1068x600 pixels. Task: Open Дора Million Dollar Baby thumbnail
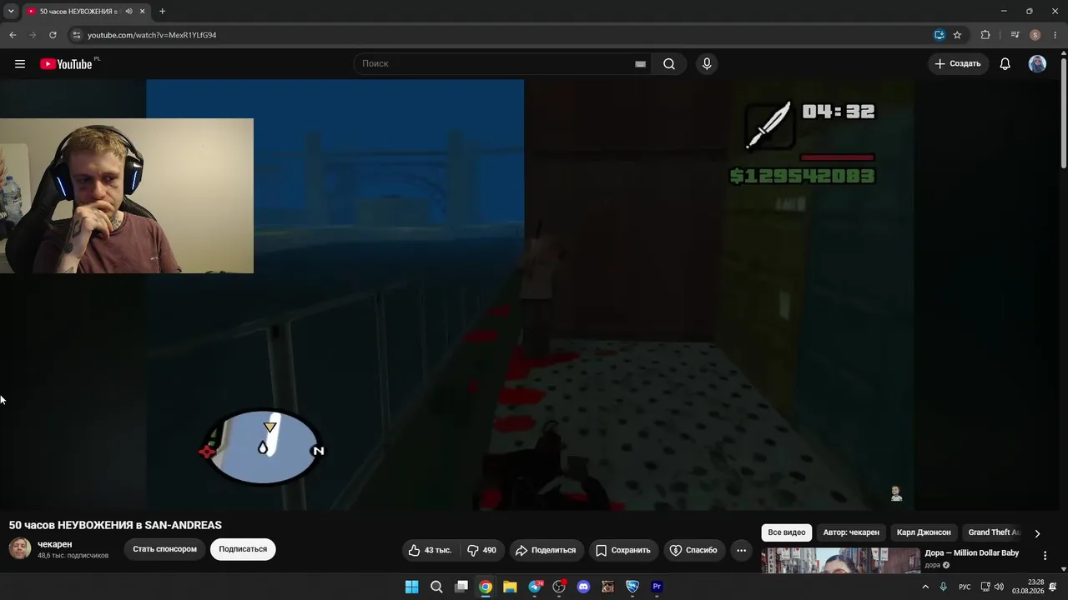click(x=840, y=561)
